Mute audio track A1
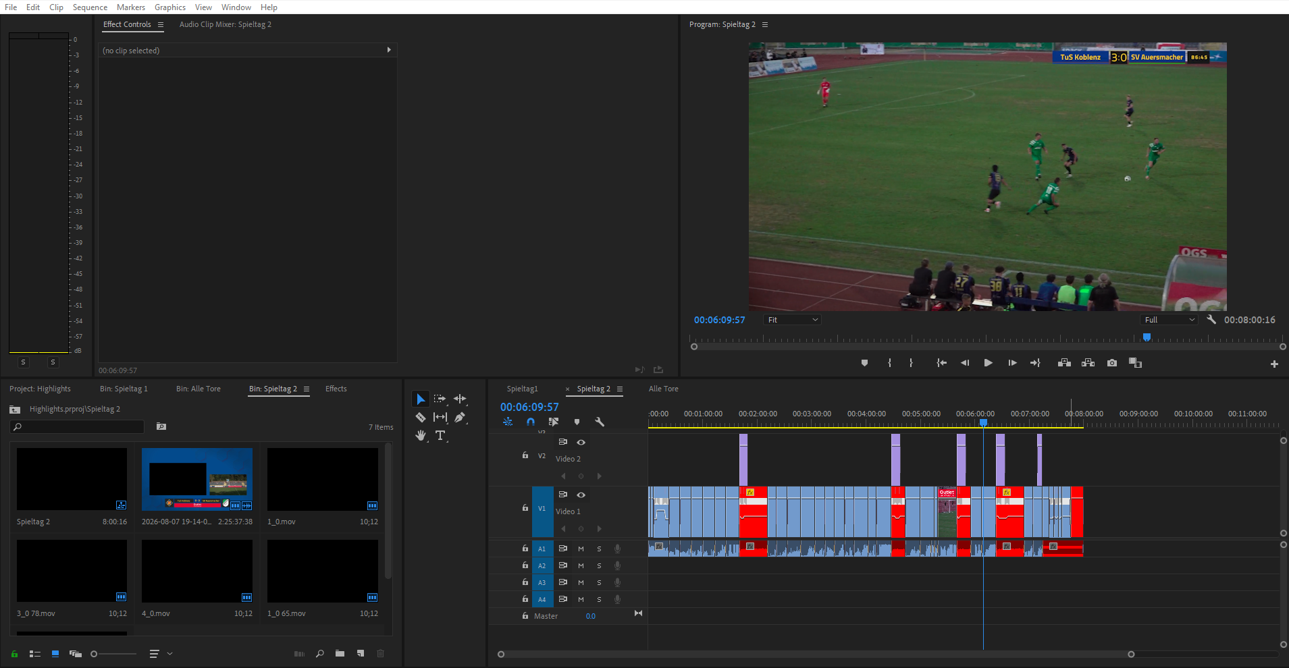1289x668 pixels. [581, 549]
